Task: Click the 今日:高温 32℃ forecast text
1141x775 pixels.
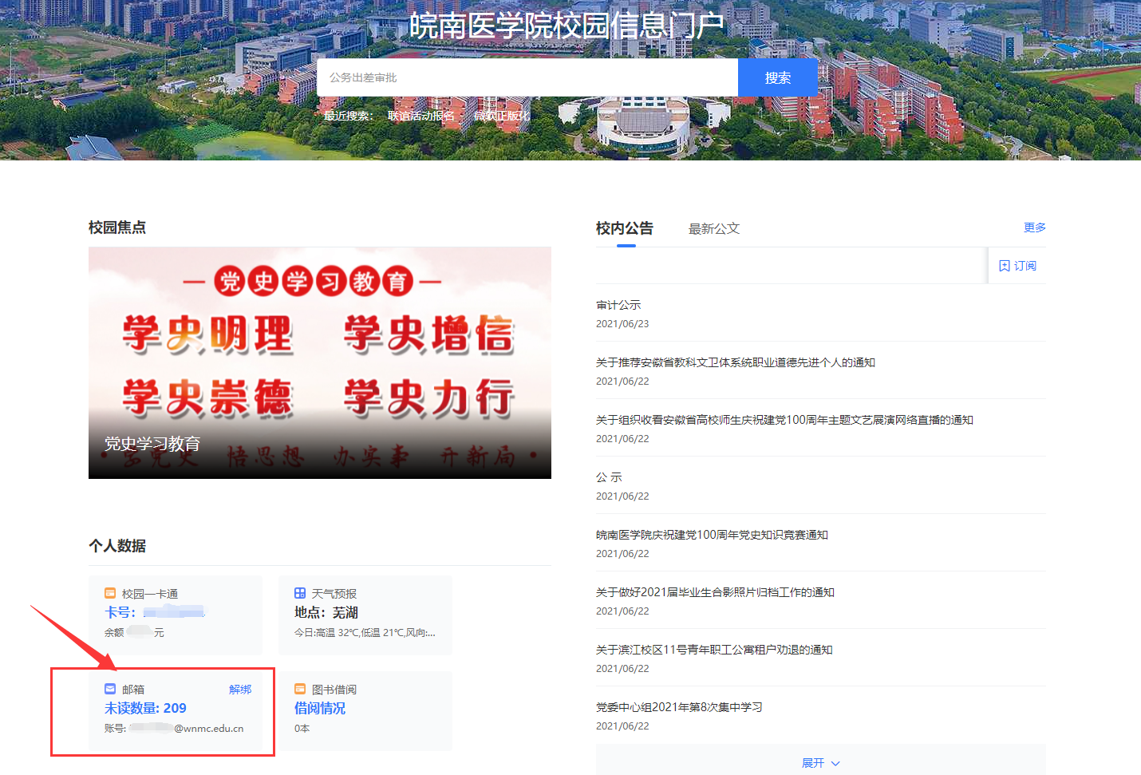Action: pos(365,632)
